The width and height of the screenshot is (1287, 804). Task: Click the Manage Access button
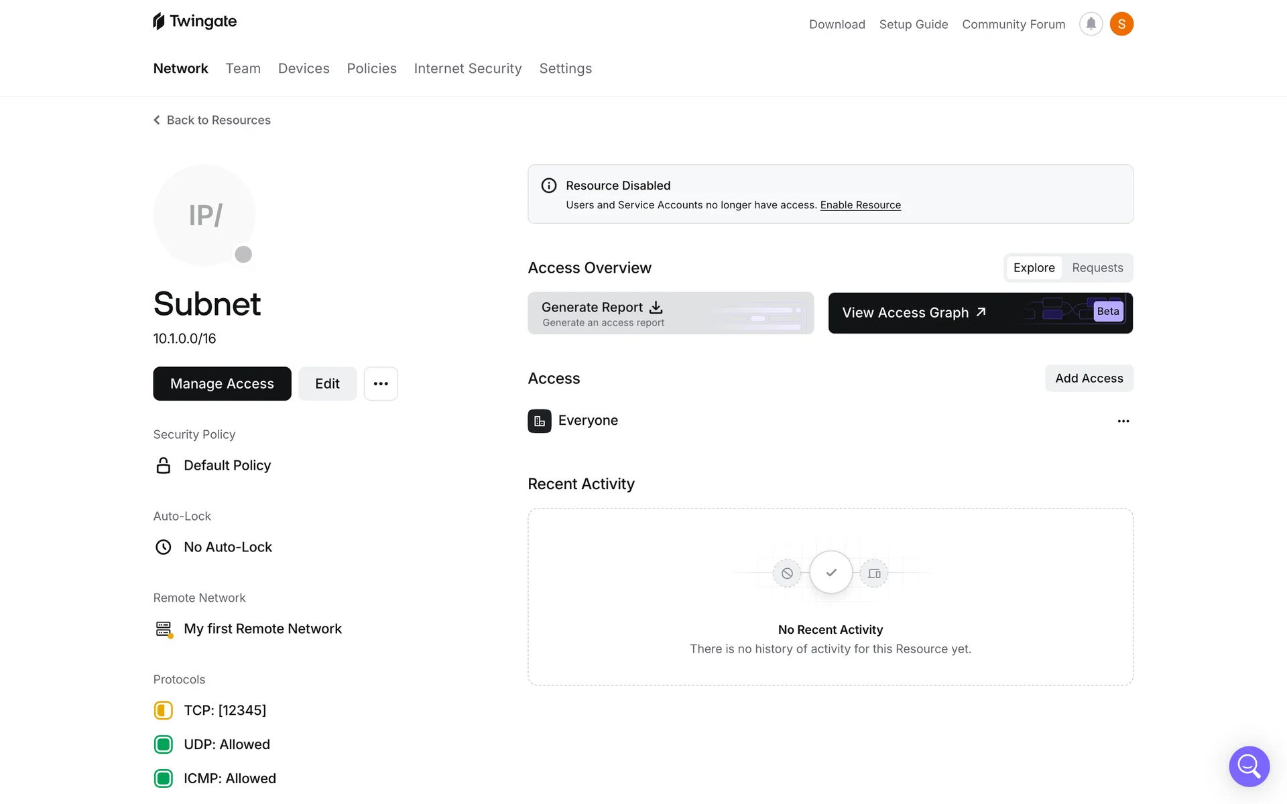pos(222,384)
